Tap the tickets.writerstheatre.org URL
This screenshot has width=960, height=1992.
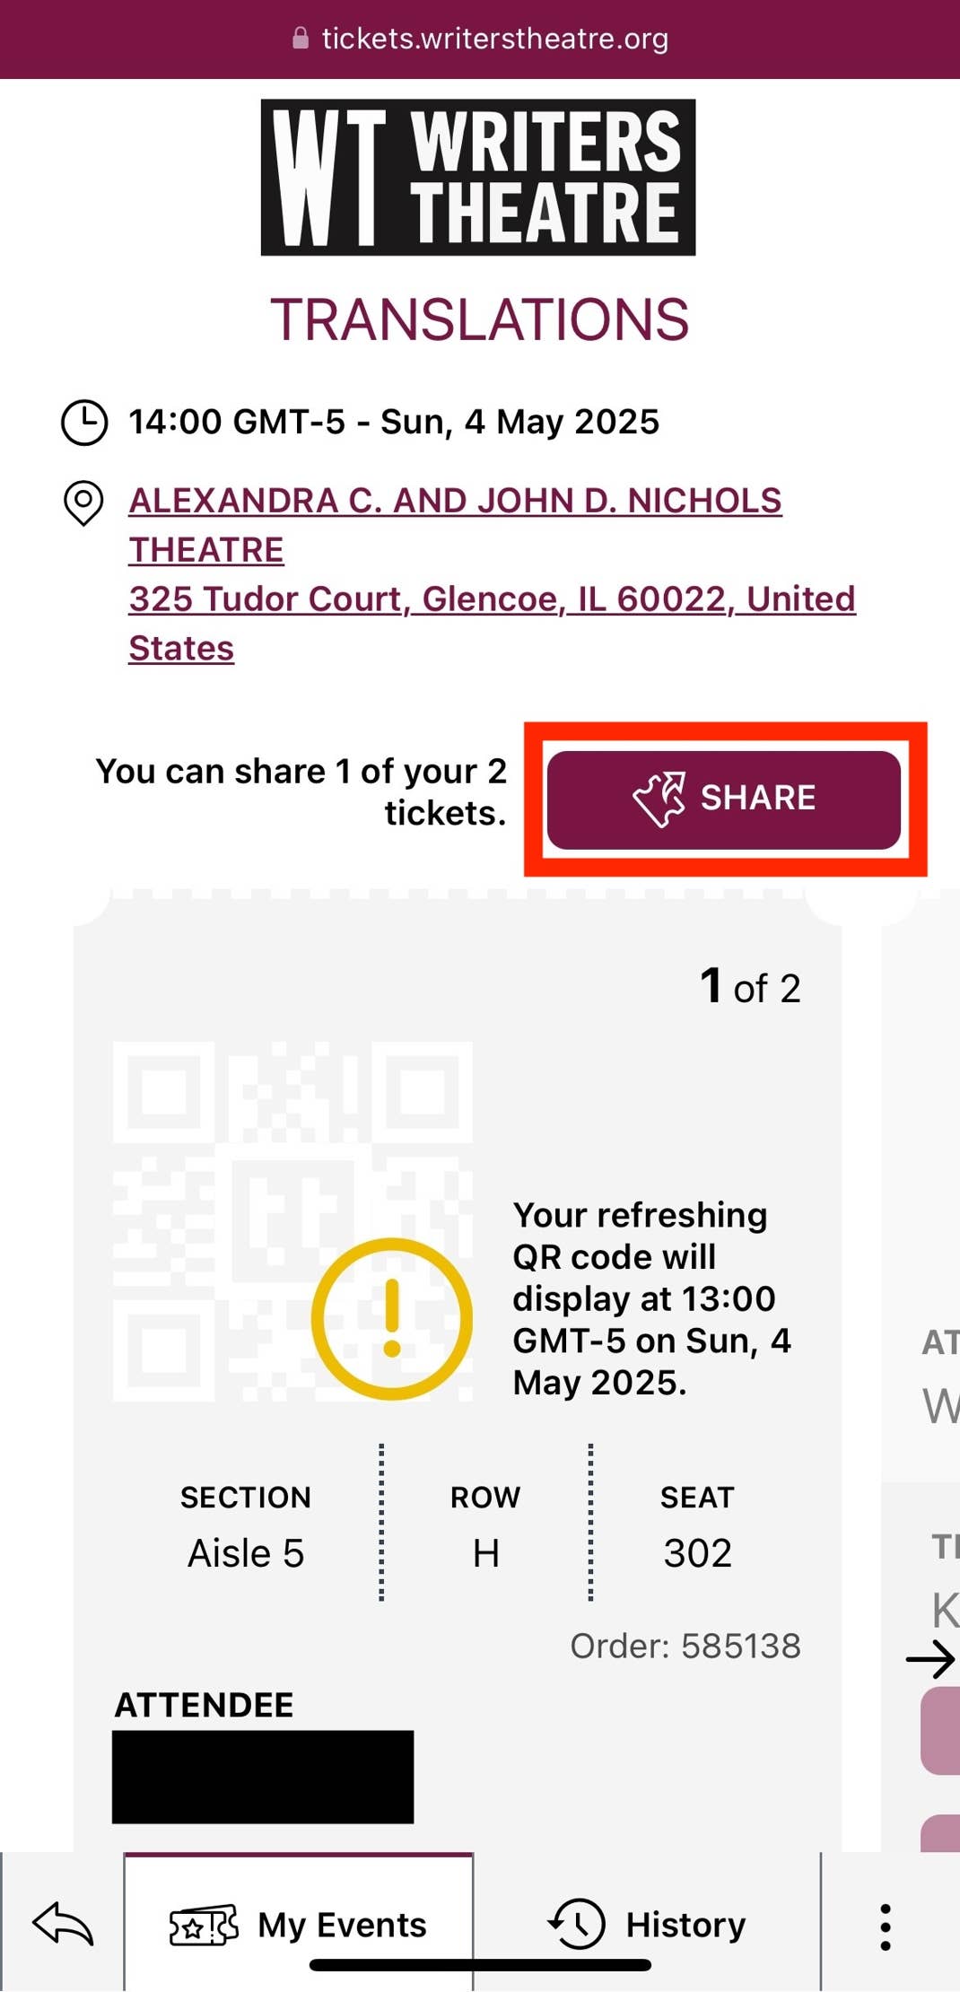[x=494, y=39]
